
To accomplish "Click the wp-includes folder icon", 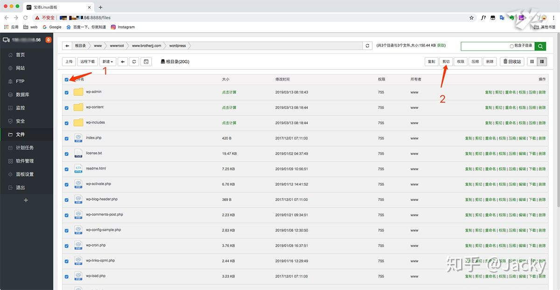I will pos(78,123).
